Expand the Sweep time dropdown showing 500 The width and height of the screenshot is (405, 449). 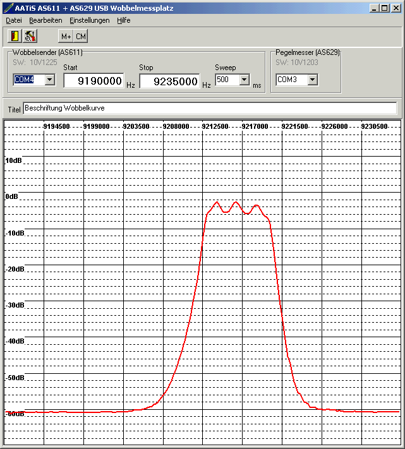click(244, 80)
